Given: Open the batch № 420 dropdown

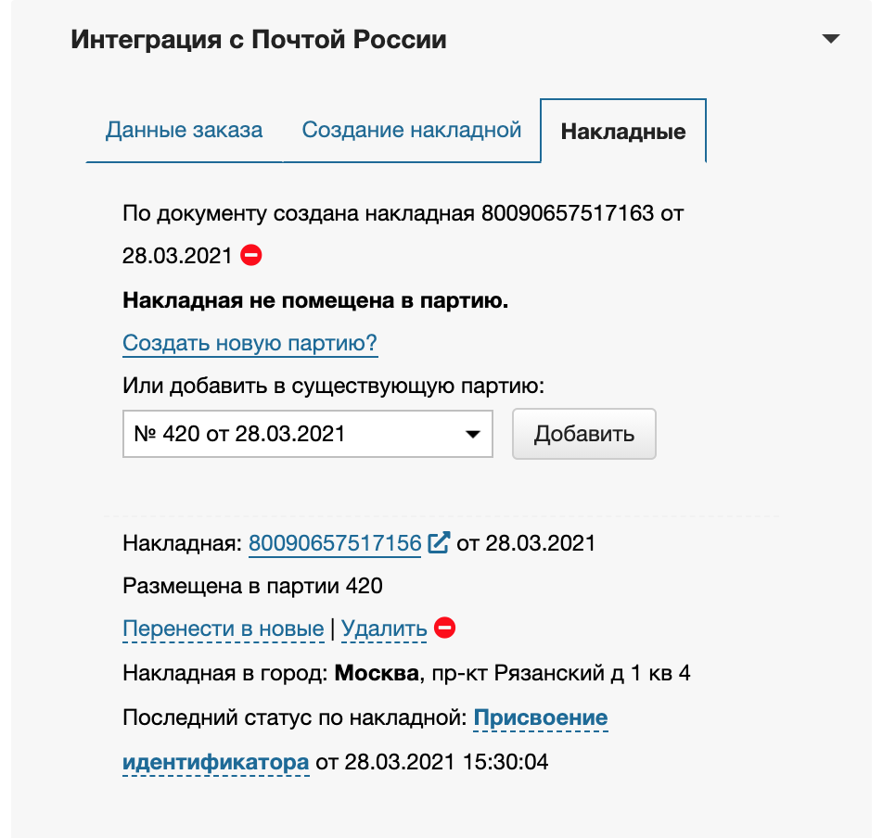Looking at the screenshot, I should (x=307, y=434).
